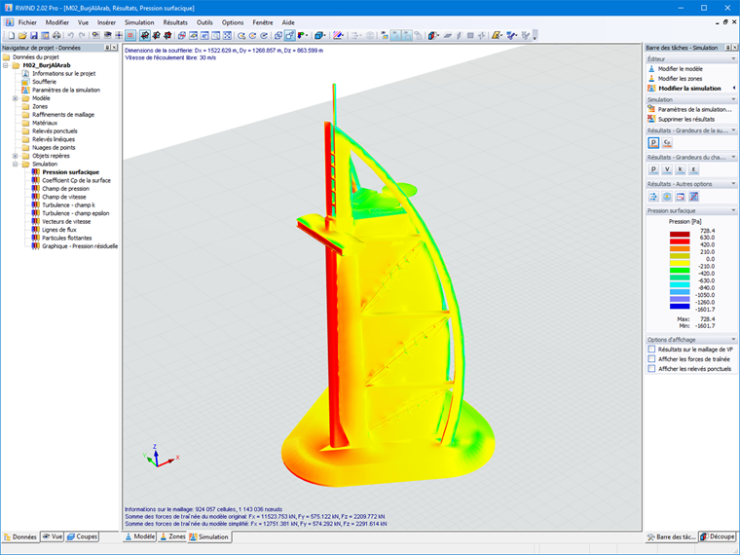The image size is (740, 555).
Task: Open the Fichier menu
Action: click(x=27, y=22)
